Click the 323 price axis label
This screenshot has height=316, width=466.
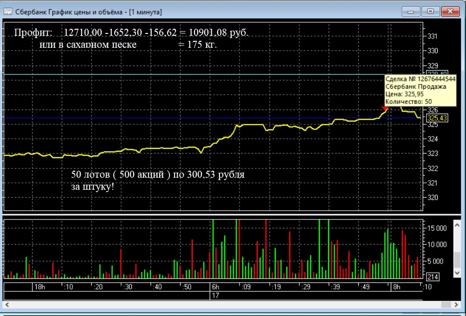coord(433,154)
